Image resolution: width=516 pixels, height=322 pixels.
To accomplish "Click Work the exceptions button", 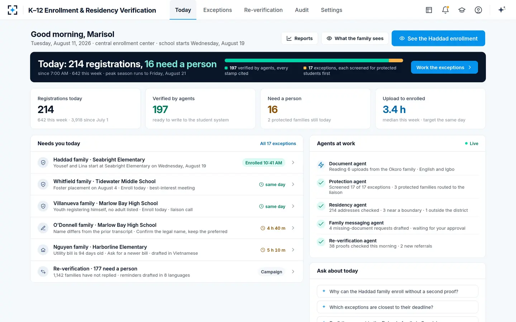I will pos(444,67).
